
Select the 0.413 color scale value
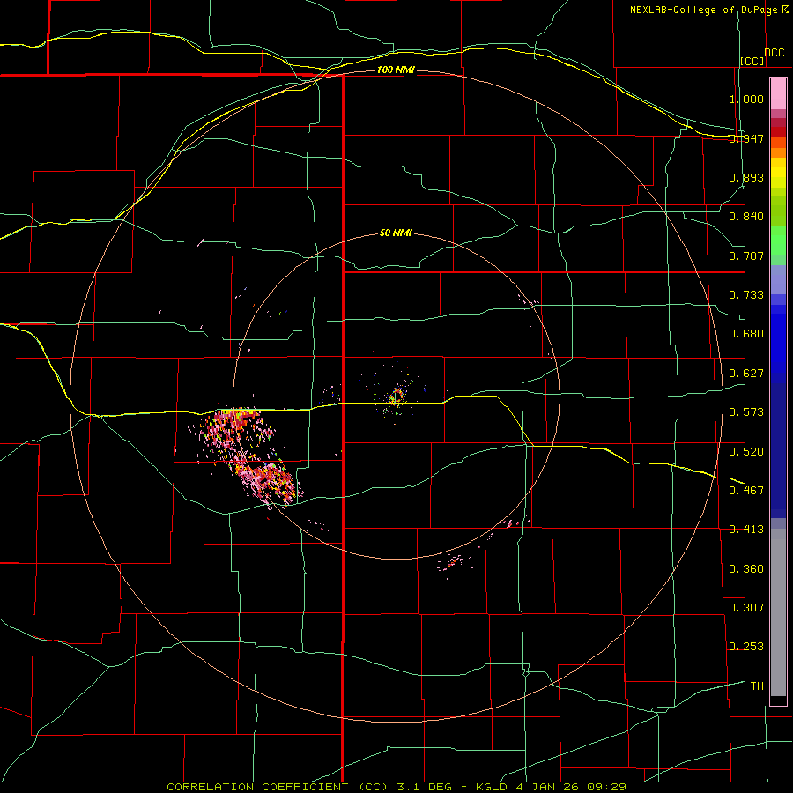point(746,530)
